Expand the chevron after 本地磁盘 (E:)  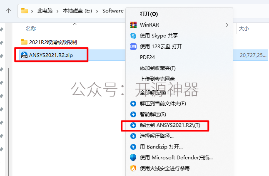(97, 11)
